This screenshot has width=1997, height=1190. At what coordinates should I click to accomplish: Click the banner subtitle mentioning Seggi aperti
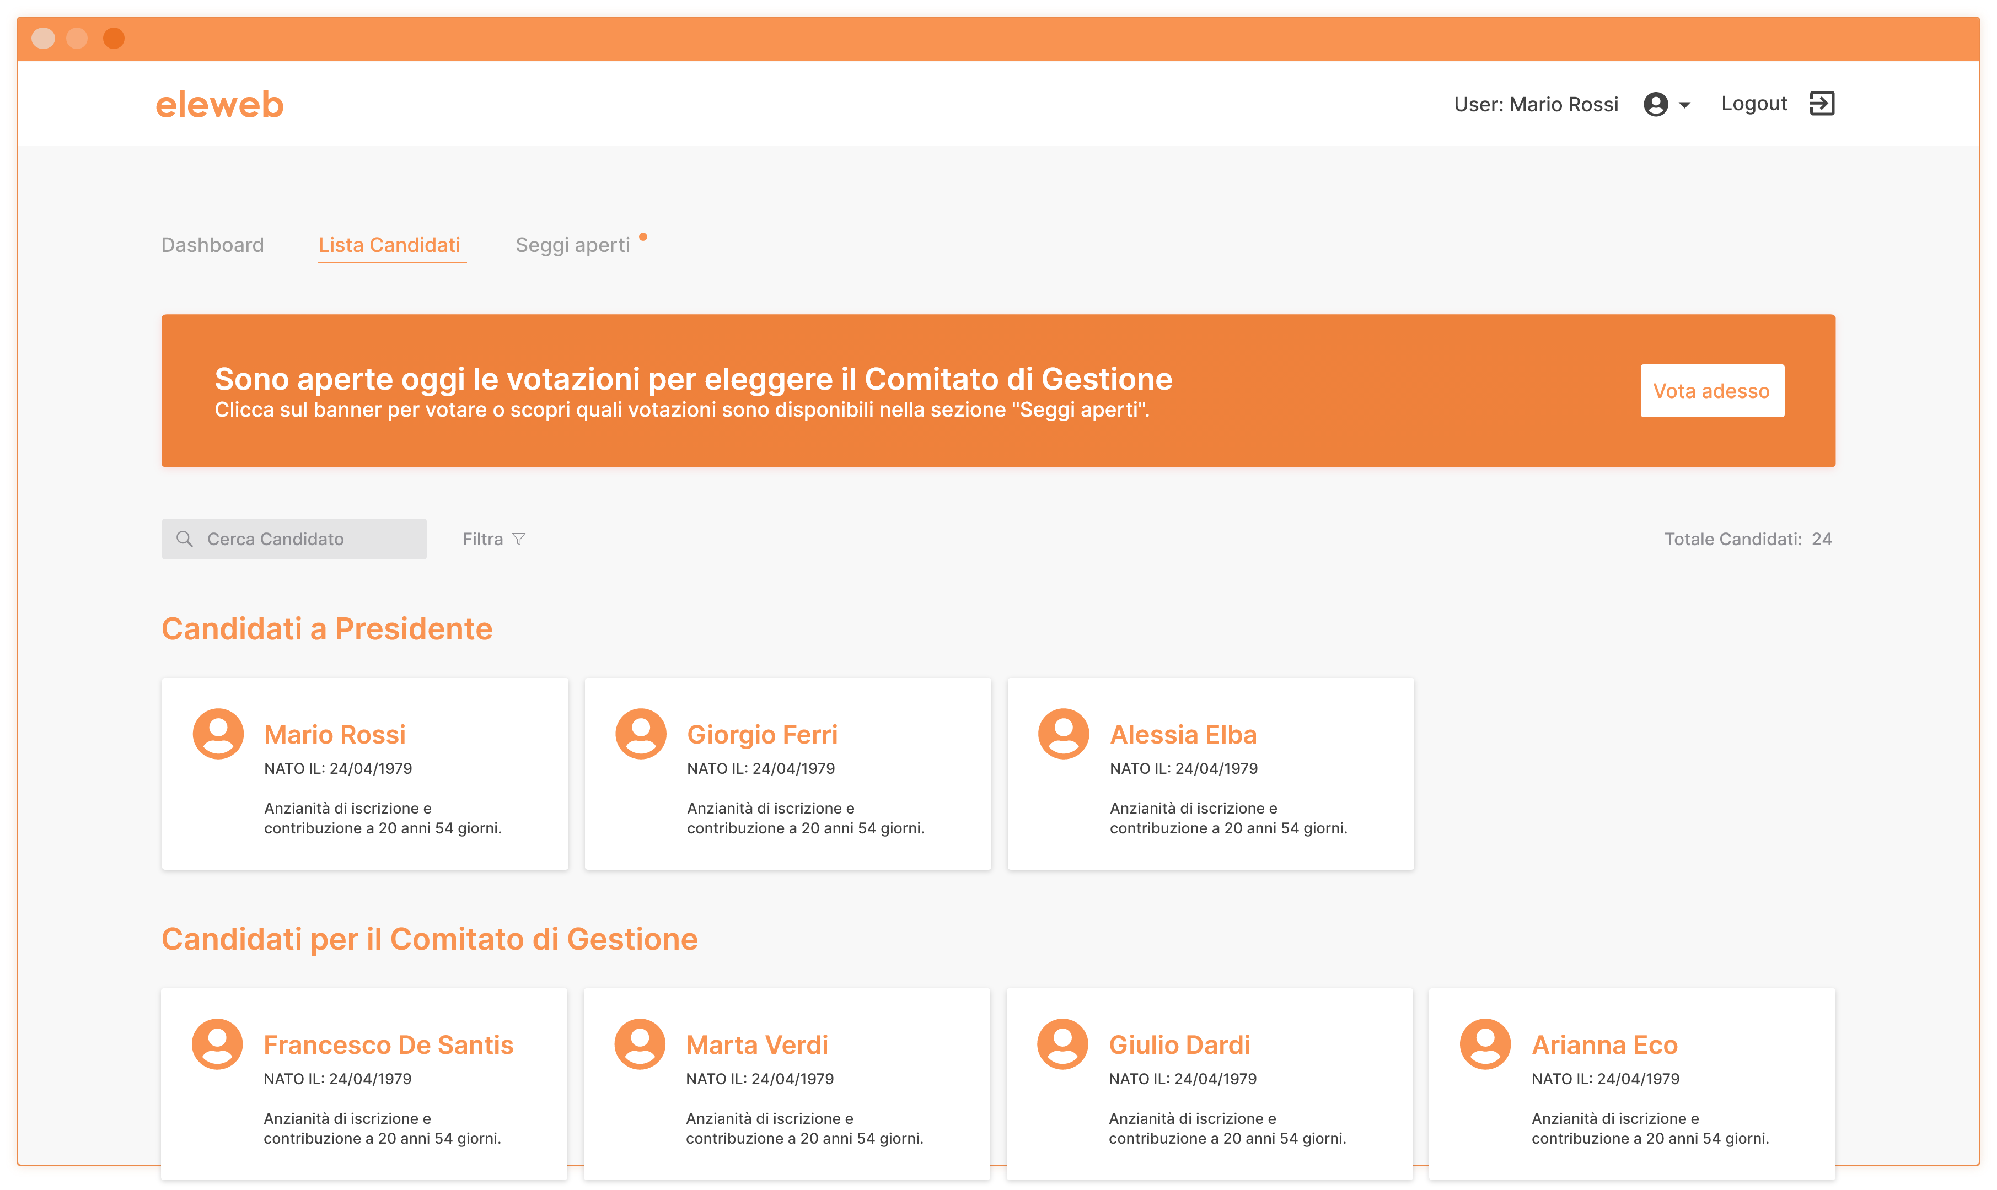point(681,410)
